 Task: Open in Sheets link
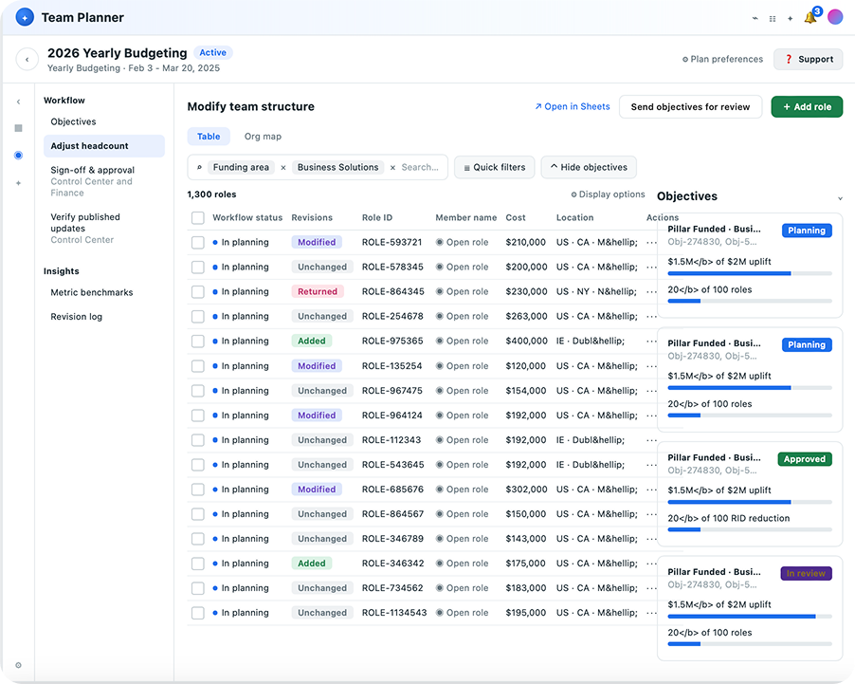point(572,107)
